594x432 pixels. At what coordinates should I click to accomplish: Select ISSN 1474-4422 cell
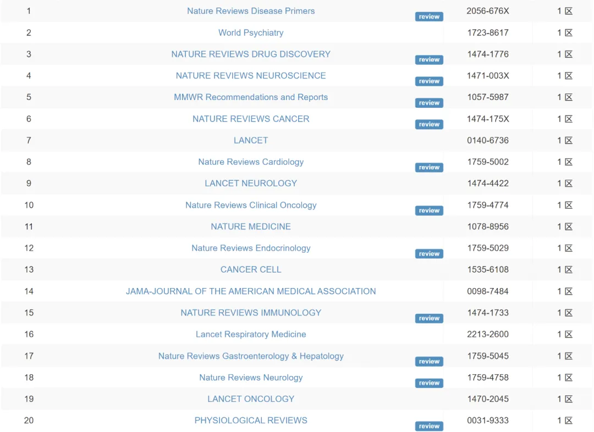[488, 184]
